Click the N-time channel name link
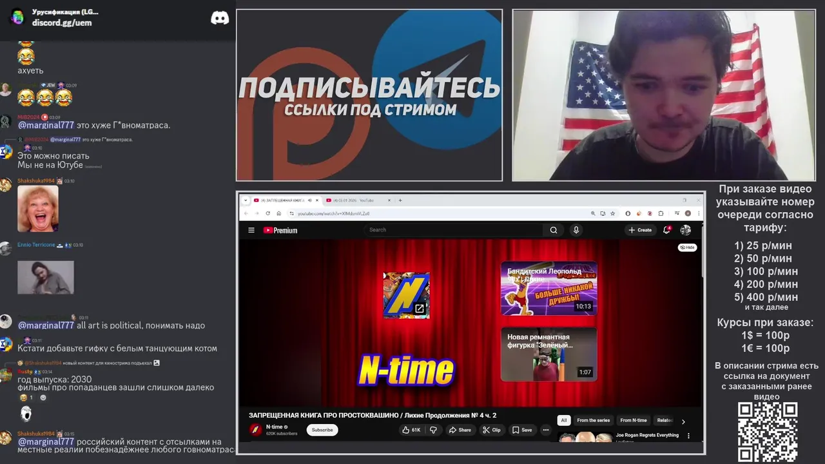Viewport: 825px width, 464px height. [x=275, y=427]
